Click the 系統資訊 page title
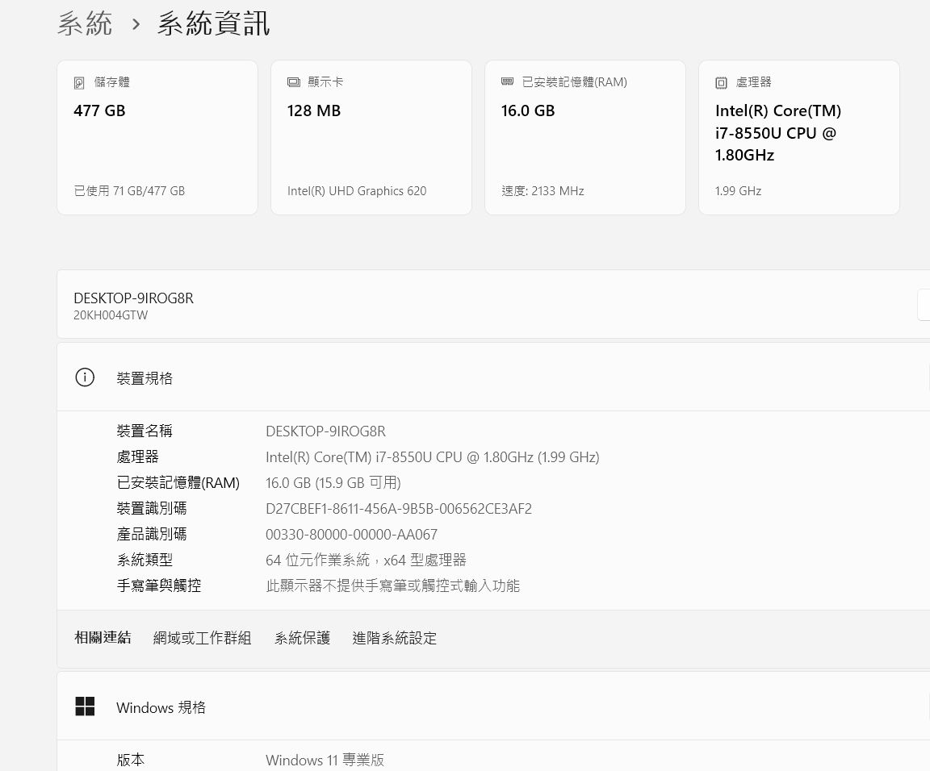Viewport: 930px width, 771px height. [x=214, y=23]
